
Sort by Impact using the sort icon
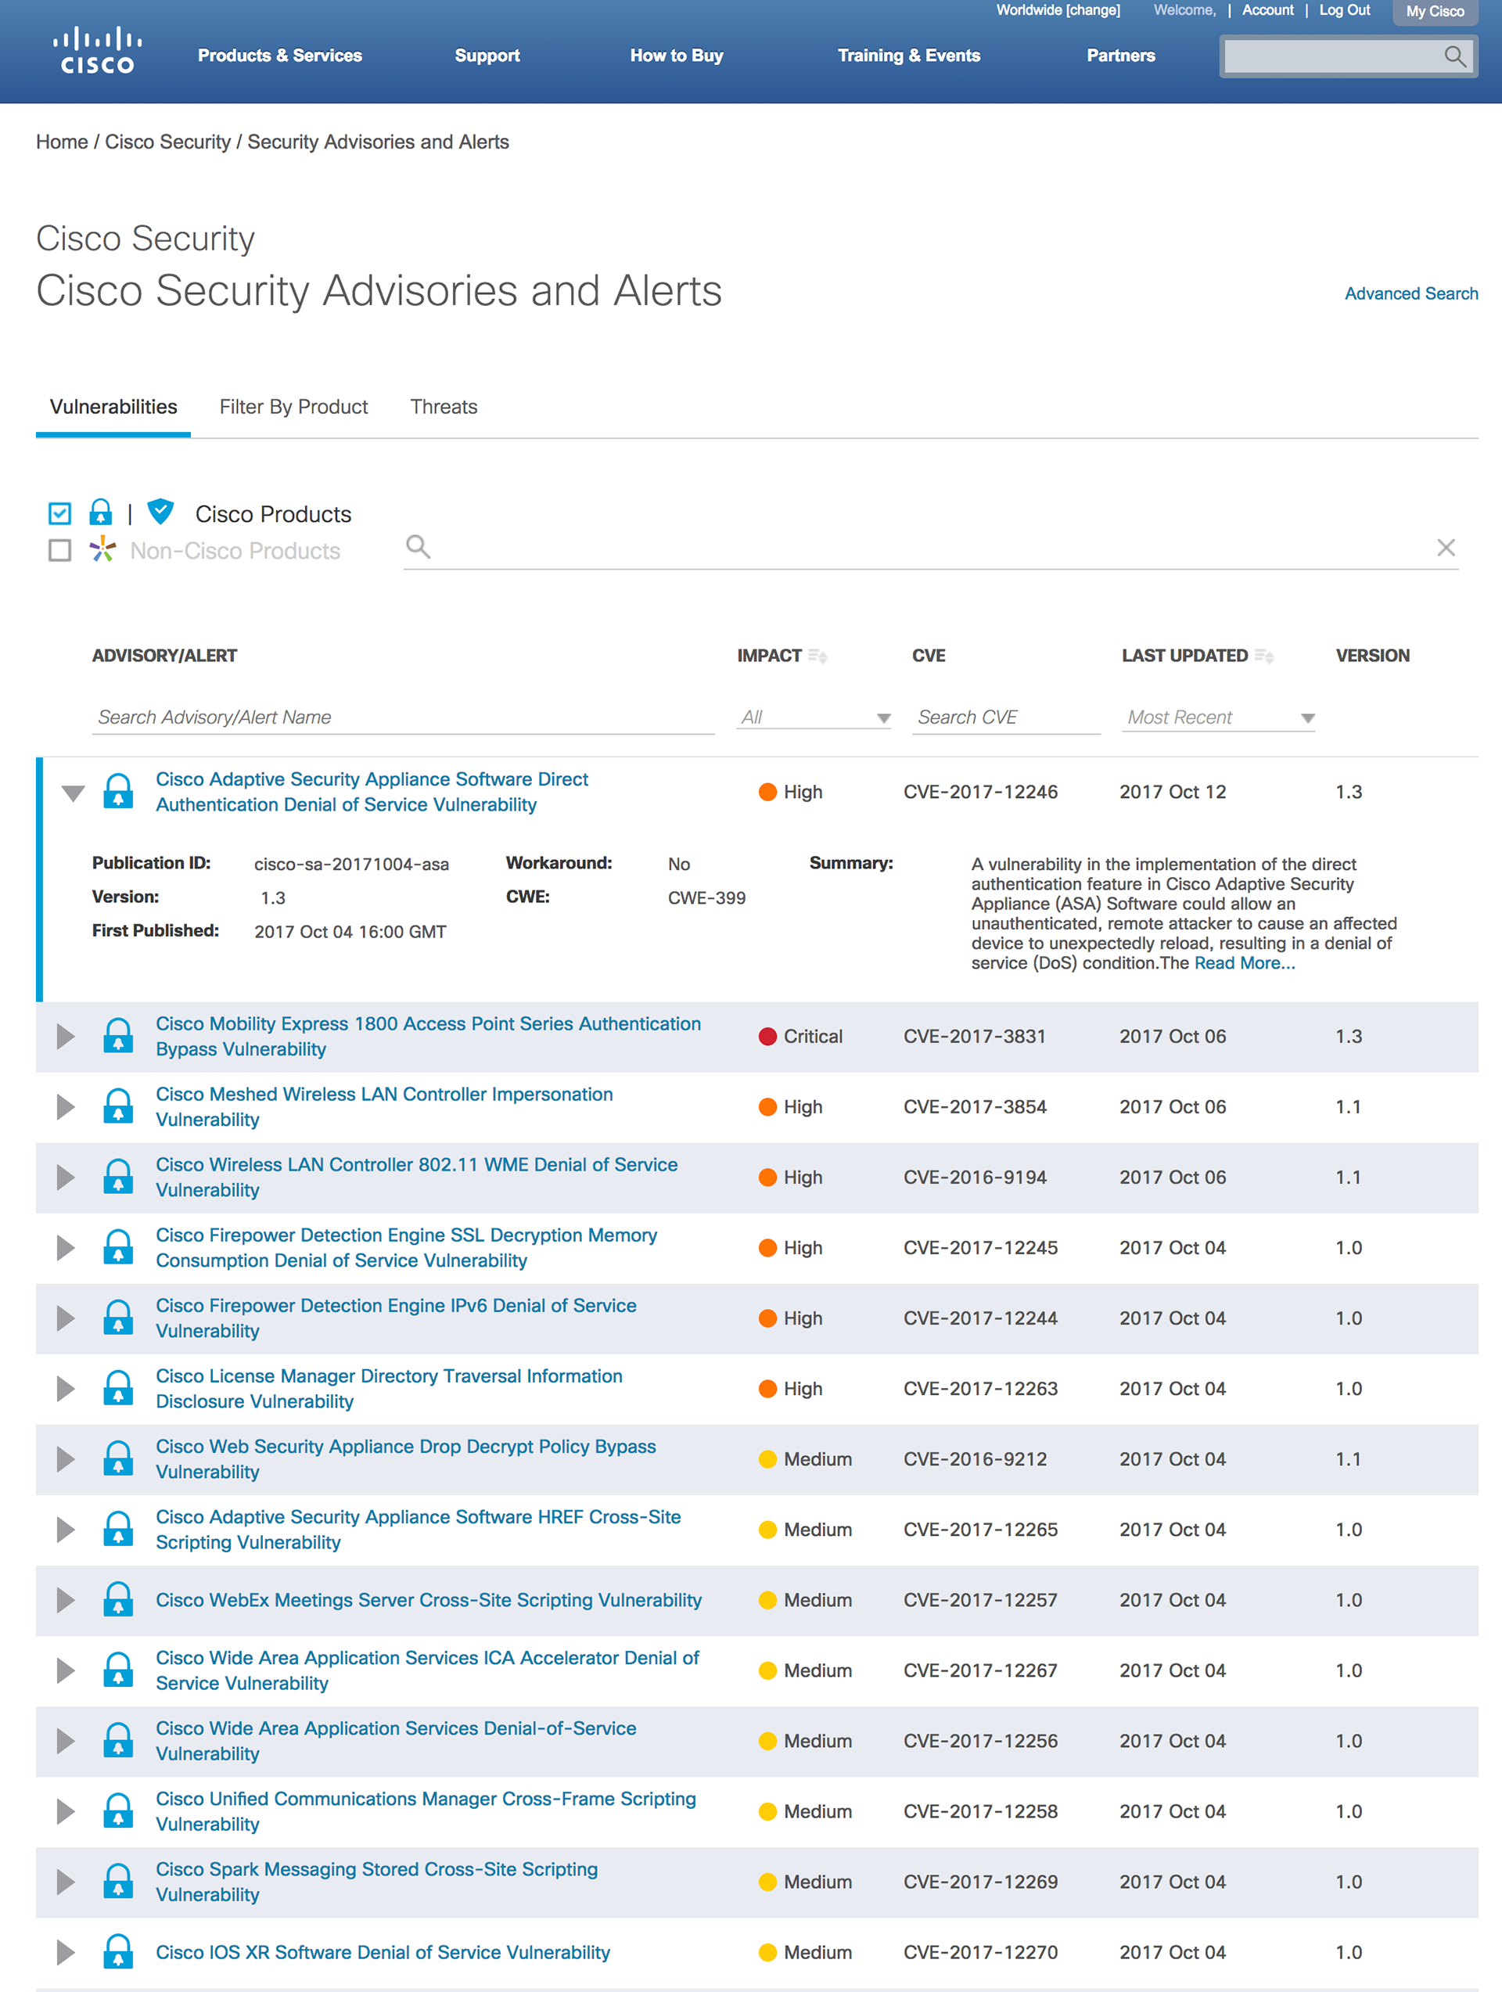point(817,656)
